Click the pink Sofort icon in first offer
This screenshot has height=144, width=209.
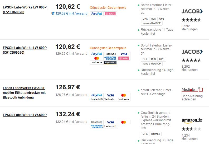coord(110,14)
